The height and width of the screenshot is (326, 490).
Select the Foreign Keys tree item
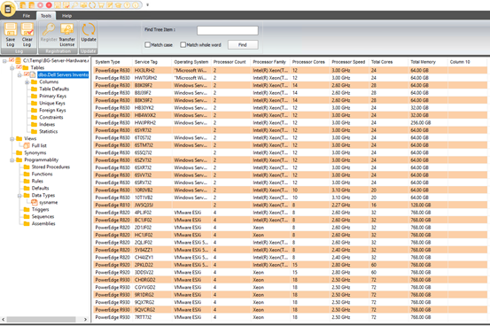[52, 110]
